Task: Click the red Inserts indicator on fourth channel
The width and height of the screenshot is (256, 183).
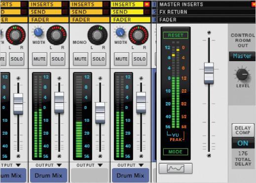Action: (146, 4)
